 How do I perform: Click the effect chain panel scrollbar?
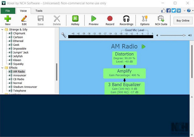[x=192, y=61]
